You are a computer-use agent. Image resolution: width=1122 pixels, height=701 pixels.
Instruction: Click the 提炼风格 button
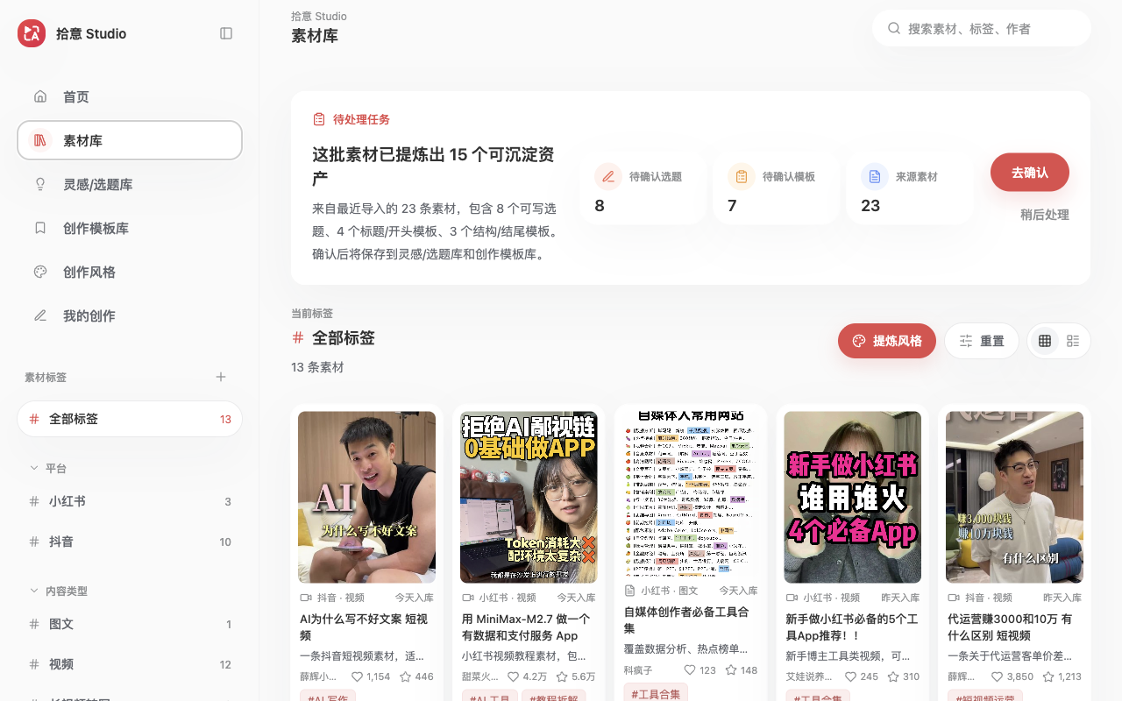(887, 341)
